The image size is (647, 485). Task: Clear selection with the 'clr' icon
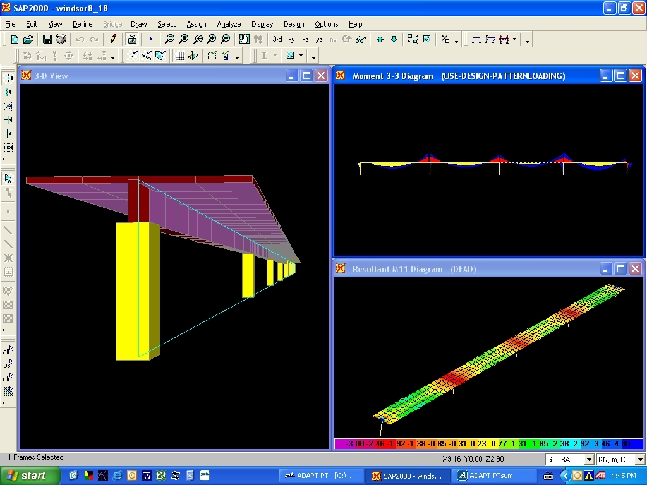coord(8,378)
